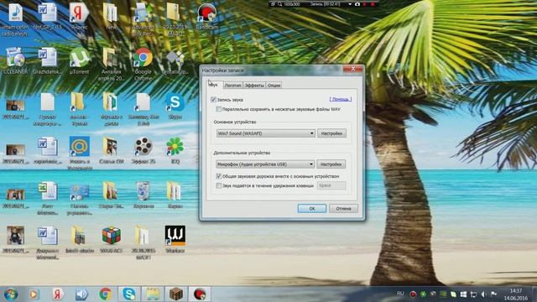
Task: Open the Mail.ru agent @ desktop icon
Action: [x=80, y=154]
